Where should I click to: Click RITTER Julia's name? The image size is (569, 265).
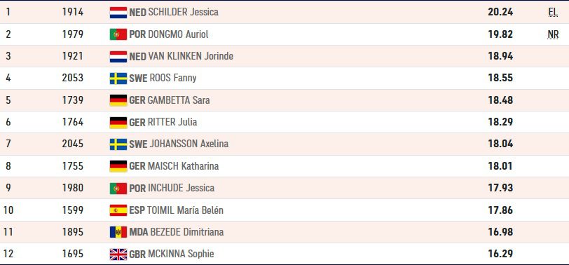(x=172, y=122)
